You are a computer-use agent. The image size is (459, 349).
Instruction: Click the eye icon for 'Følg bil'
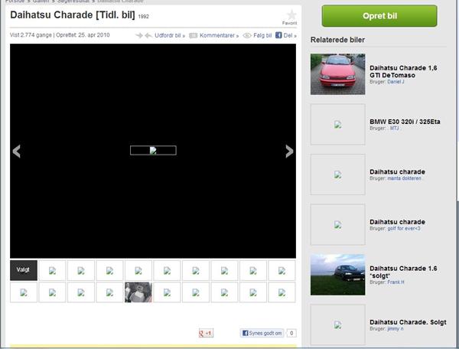click(247, 35)
